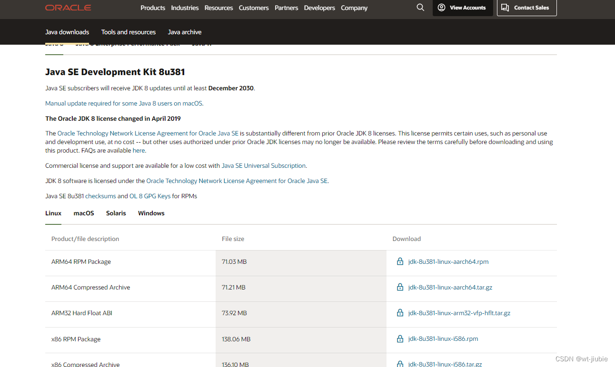Open the checksums link

tap(100, 196)
